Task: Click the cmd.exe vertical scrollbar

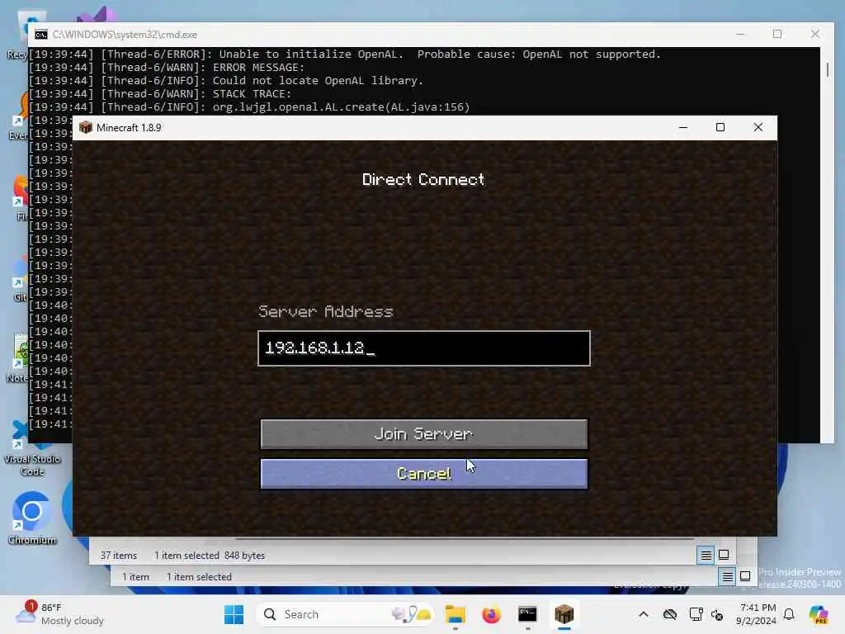Action: (x=827, y=69)
